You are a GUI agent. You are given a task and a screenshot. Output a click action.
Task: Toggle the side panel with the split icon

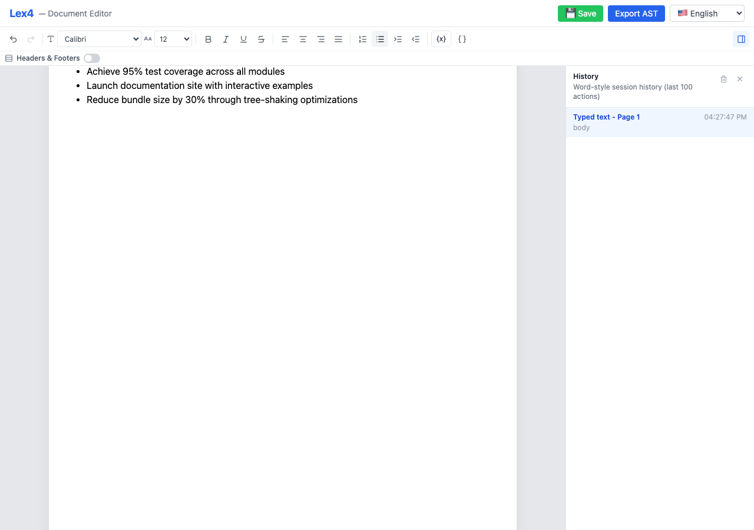(x=740, y=39)
